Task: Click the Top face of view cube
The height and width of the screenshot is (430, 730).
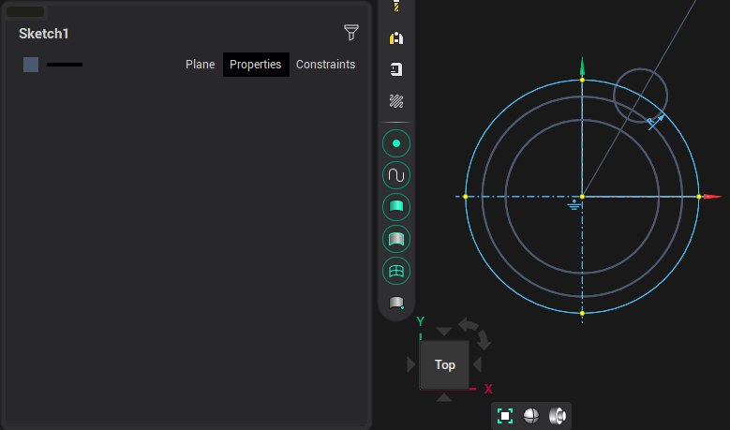Action: click(444, 364)
